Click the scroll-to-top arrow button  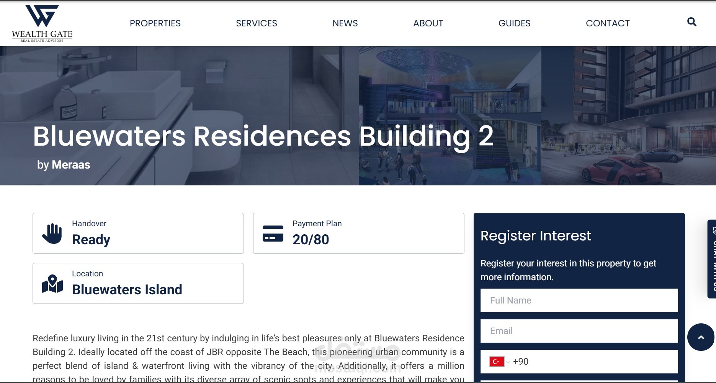pyautogui.click(x=701, y=337)
